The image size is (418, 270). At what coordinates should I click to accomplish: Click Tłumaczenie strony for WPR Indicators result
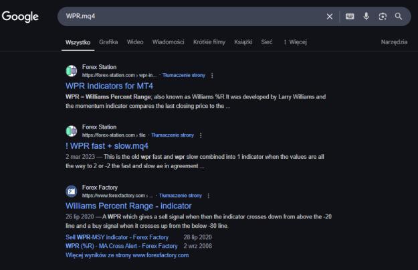184,75
